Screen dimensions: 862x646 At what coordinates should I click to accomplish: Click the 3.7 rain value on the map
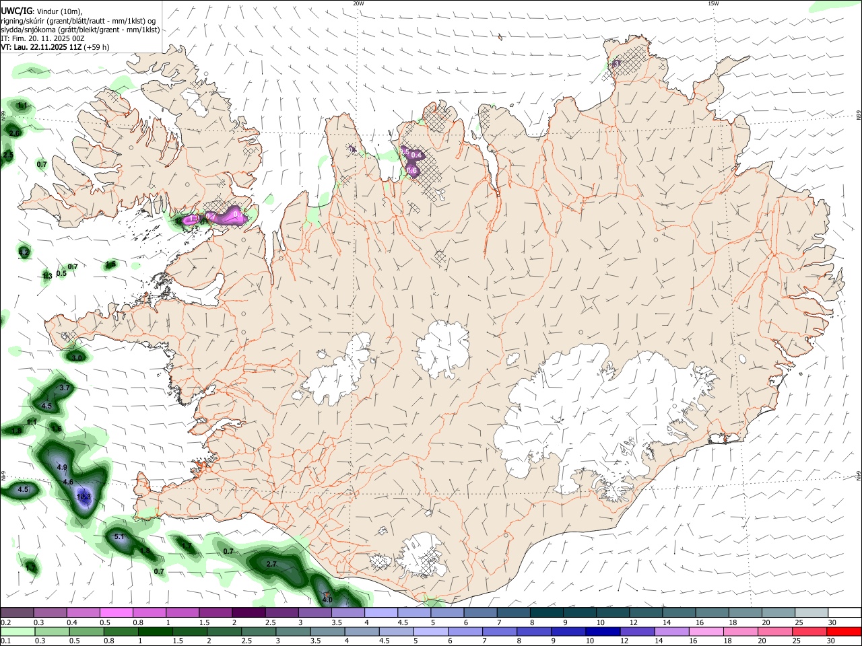[65, 388]
